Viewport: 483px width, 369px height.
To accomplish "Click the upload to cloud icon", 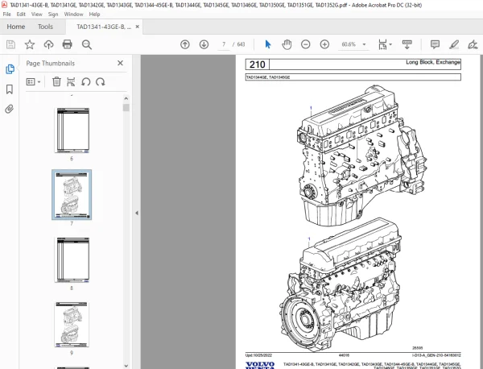I will (48, 44).
